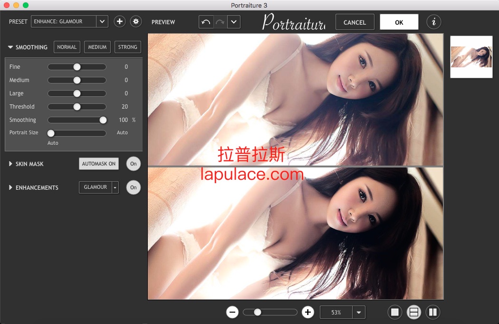Click the Threshold slider handle
This screenshot has width=499, height=324.
pos(77,107)
